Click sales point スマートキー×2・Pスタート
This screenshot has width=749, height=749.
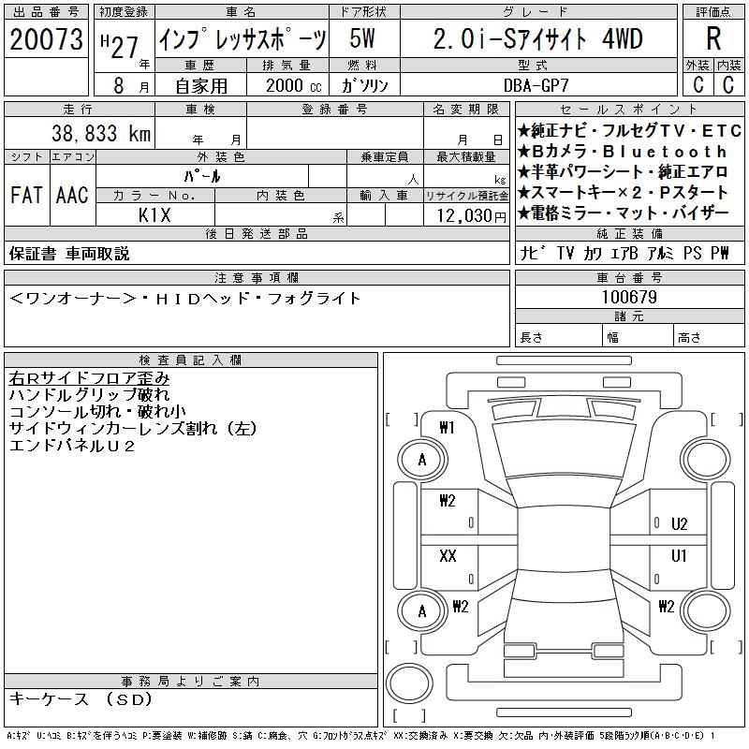623,193
